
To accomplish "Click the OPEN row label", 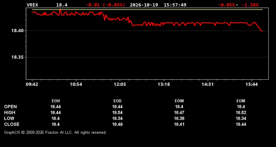I will point(11,107).
